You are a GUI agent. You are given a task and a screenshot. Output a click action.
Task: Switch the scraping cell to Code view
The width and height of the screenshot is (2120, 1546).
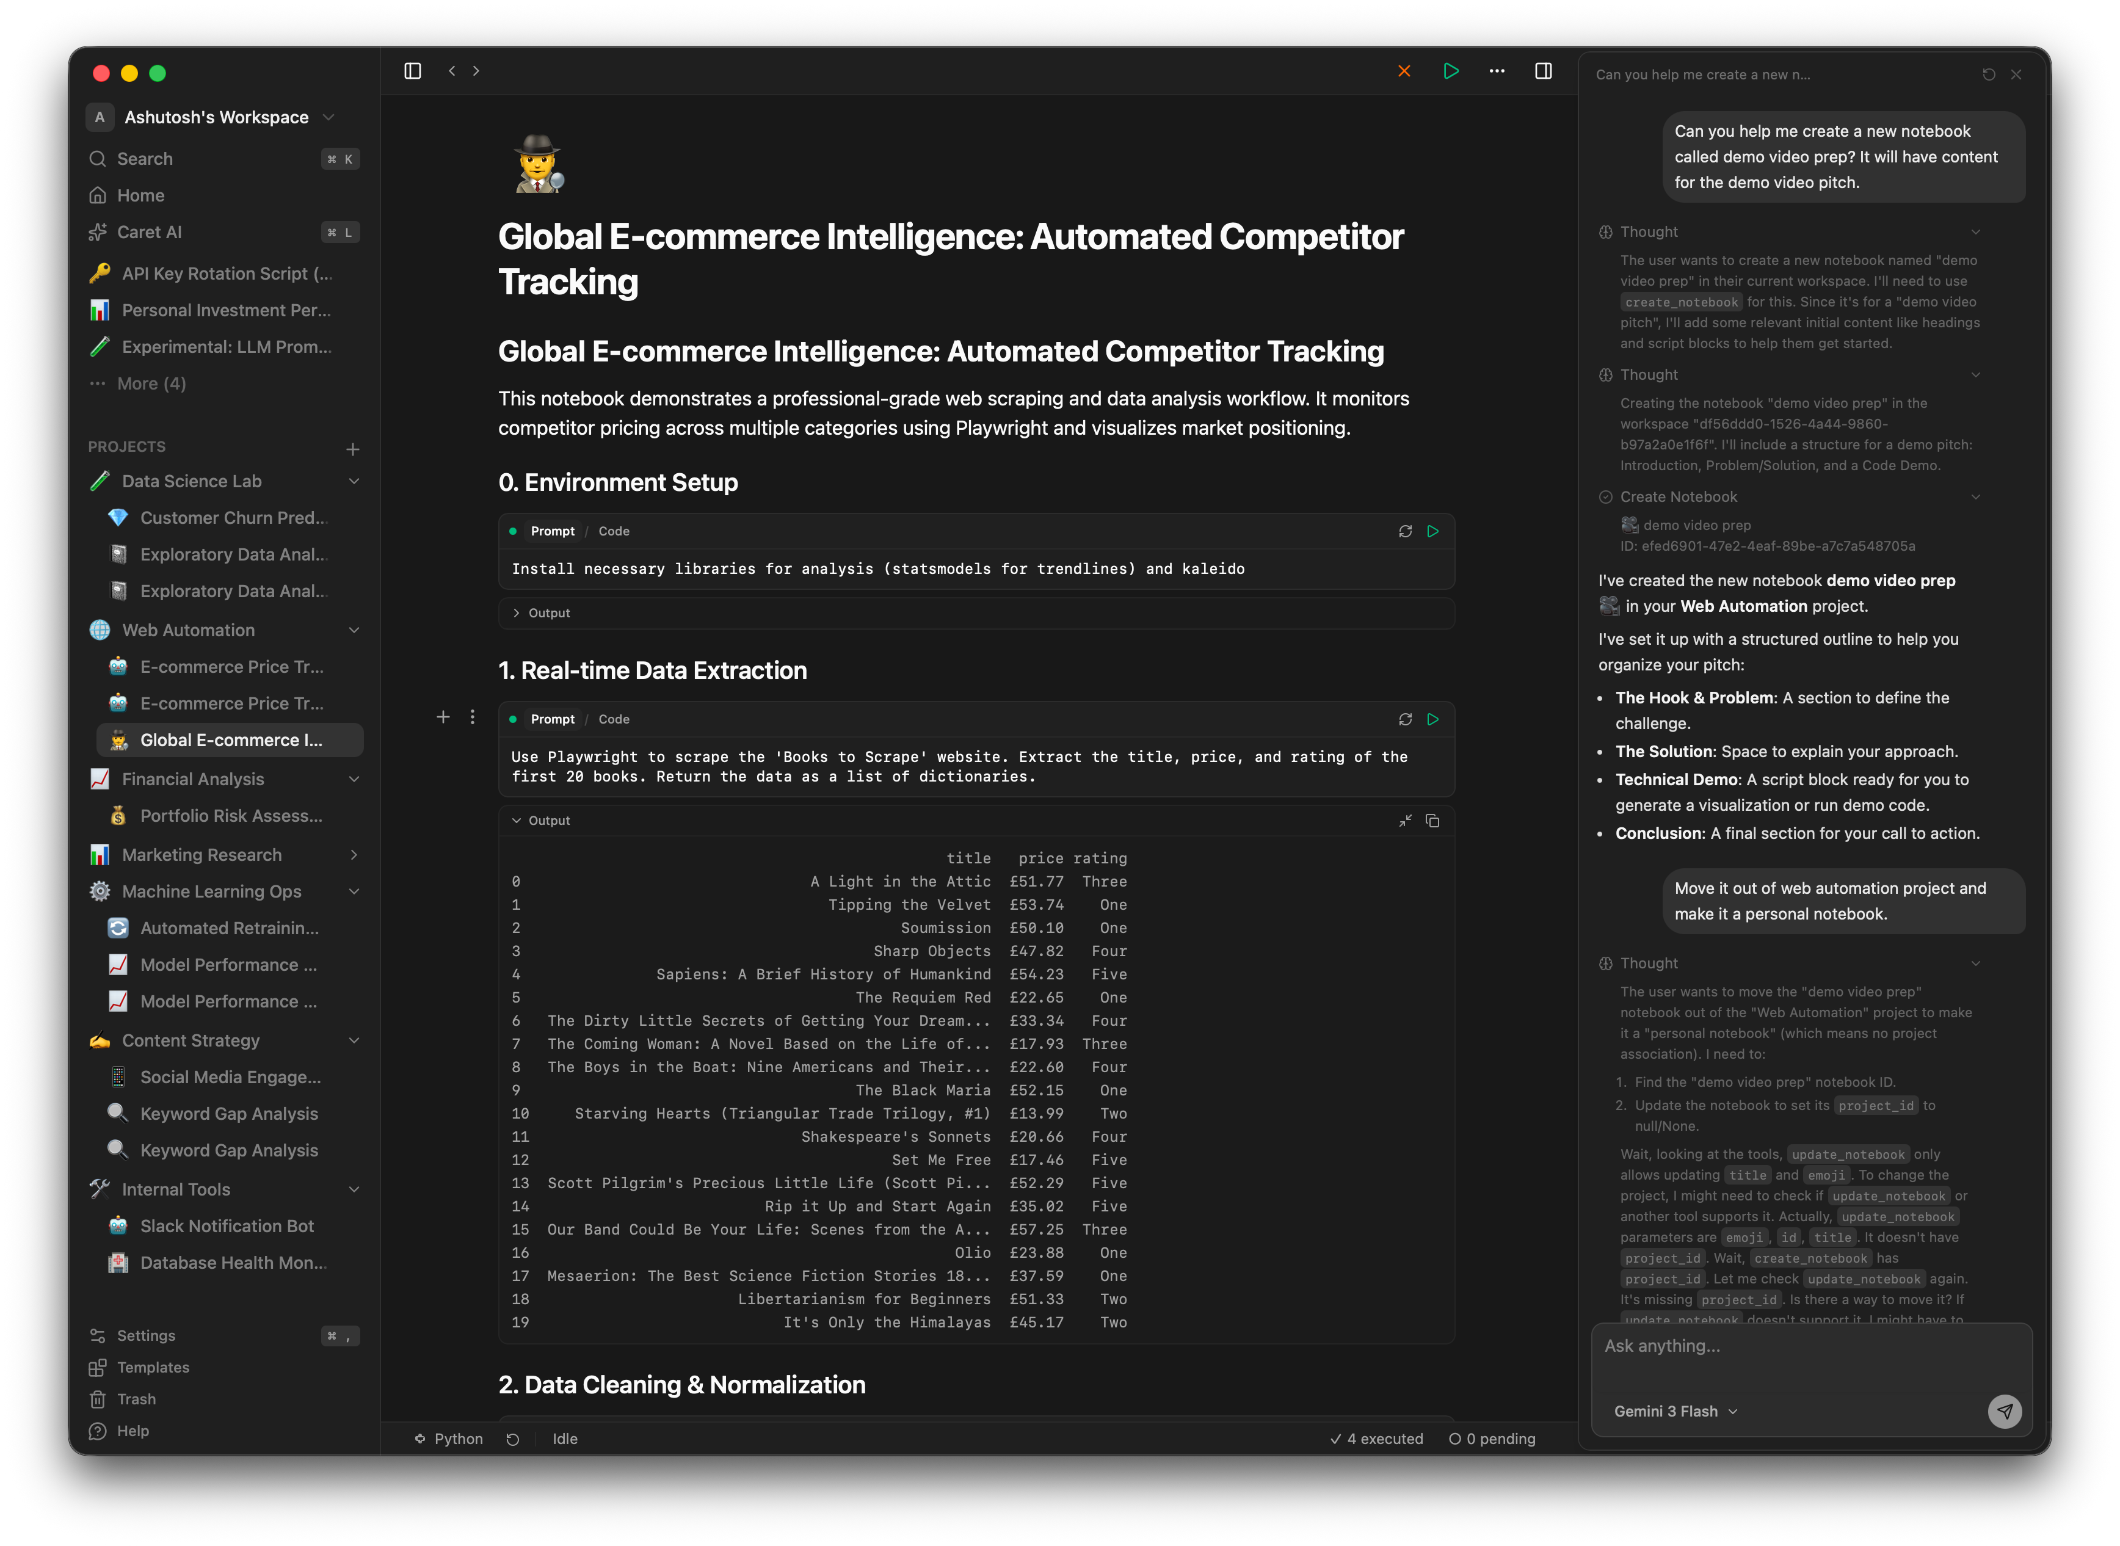[614, 719]
